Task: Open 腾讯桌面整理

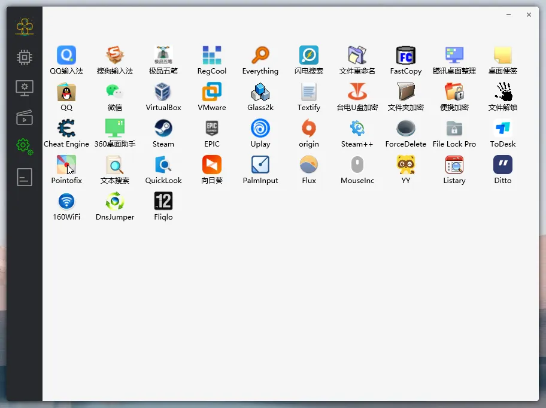Action: [x=454, y=55]
